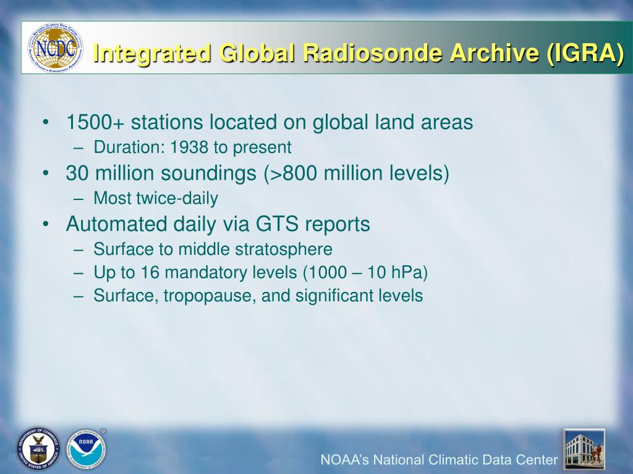Open the NCDC building photo thumbnail

[x=584, y=450]
